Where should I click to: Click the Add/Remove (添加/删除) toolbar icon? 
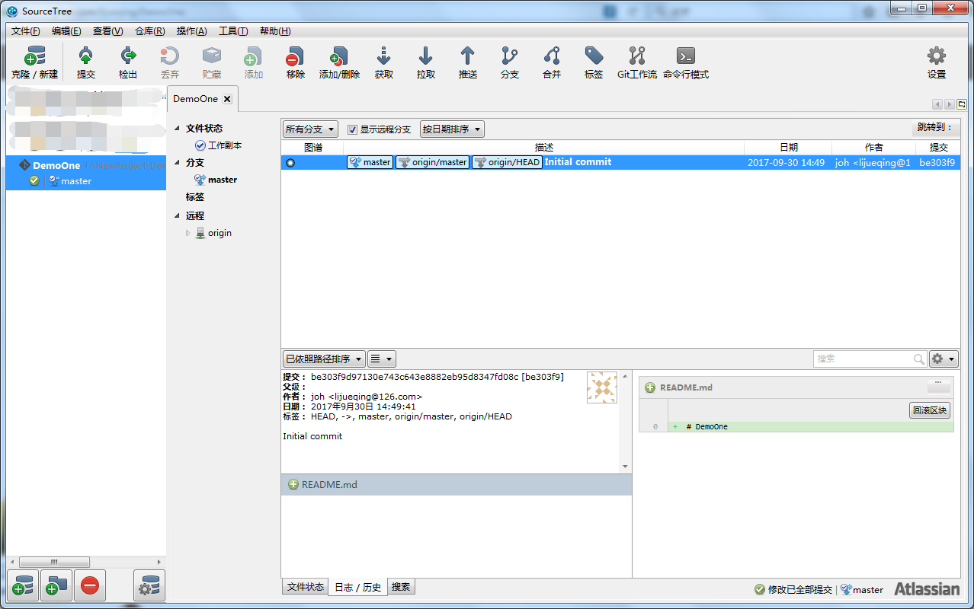click(339, 62)
